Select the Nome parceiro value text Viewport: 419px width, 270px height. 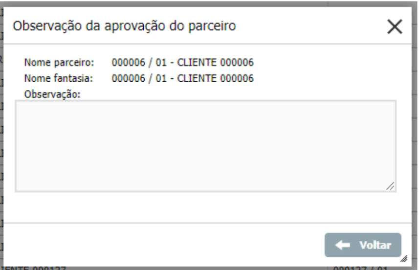(x=182, y=63)
